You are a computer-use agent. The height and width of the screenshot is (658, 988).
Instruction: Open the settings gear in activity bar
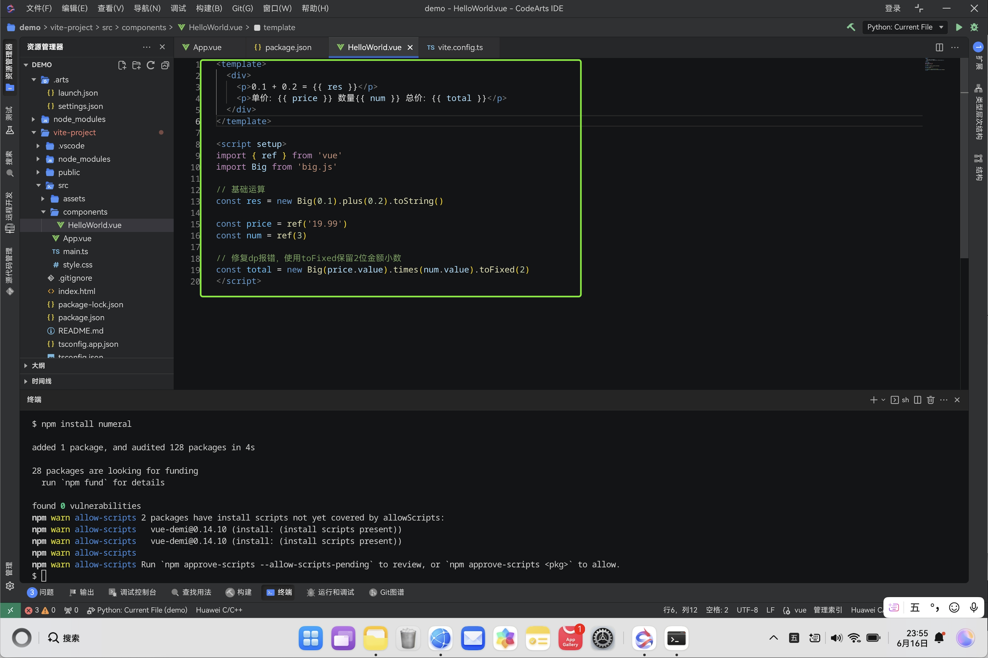(x=10, y=586)
